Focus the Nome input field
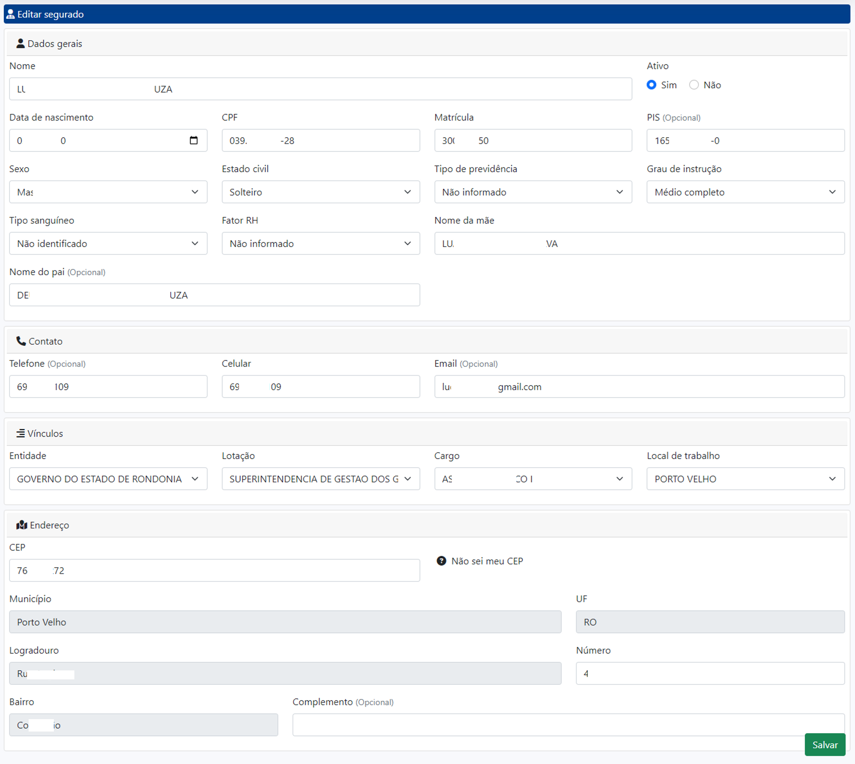The width and height of the screenshot is (855, 764). [321, 89]
